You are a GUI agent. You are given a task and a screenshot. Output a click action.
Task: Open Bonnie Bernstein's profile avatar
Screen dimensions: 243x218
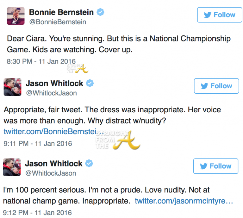[16, 16]
